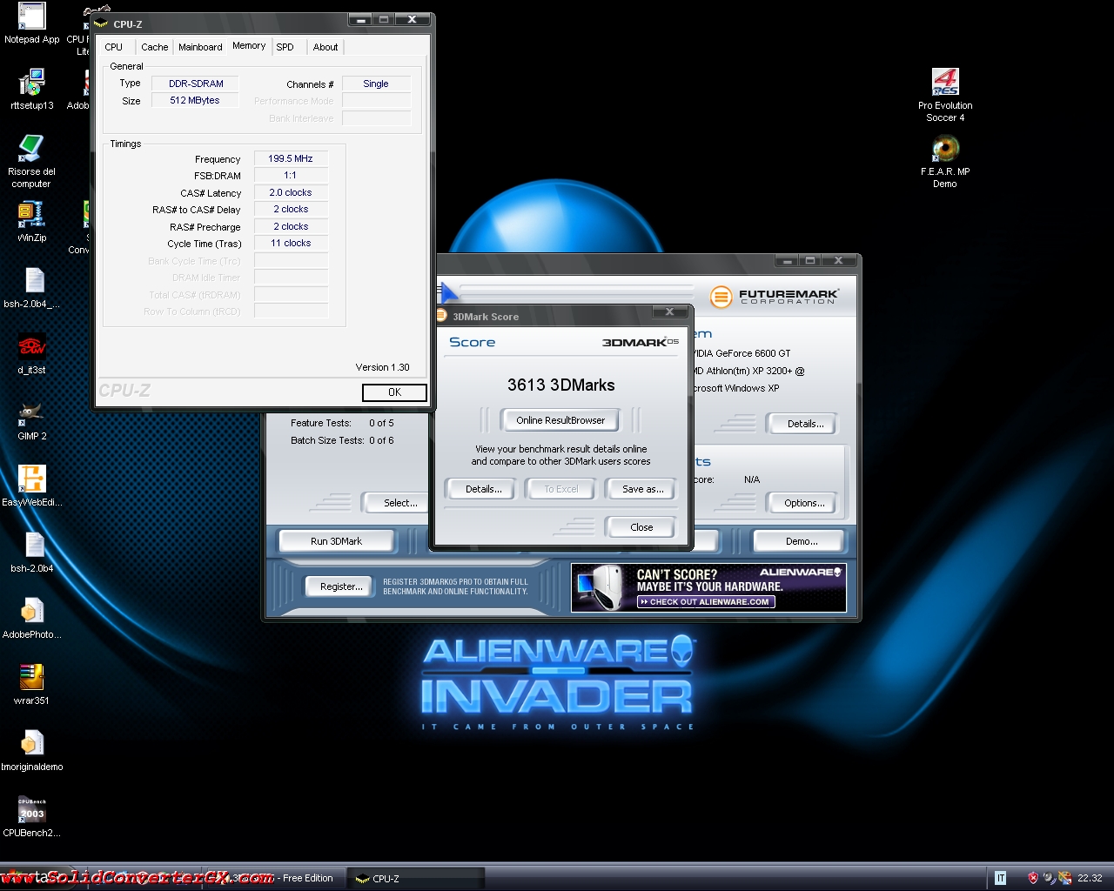Open the bsh-2.0b4_... file icon

[31, 288]
